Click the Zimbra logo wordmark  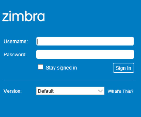pyautogui.click(x=24, y=16)
